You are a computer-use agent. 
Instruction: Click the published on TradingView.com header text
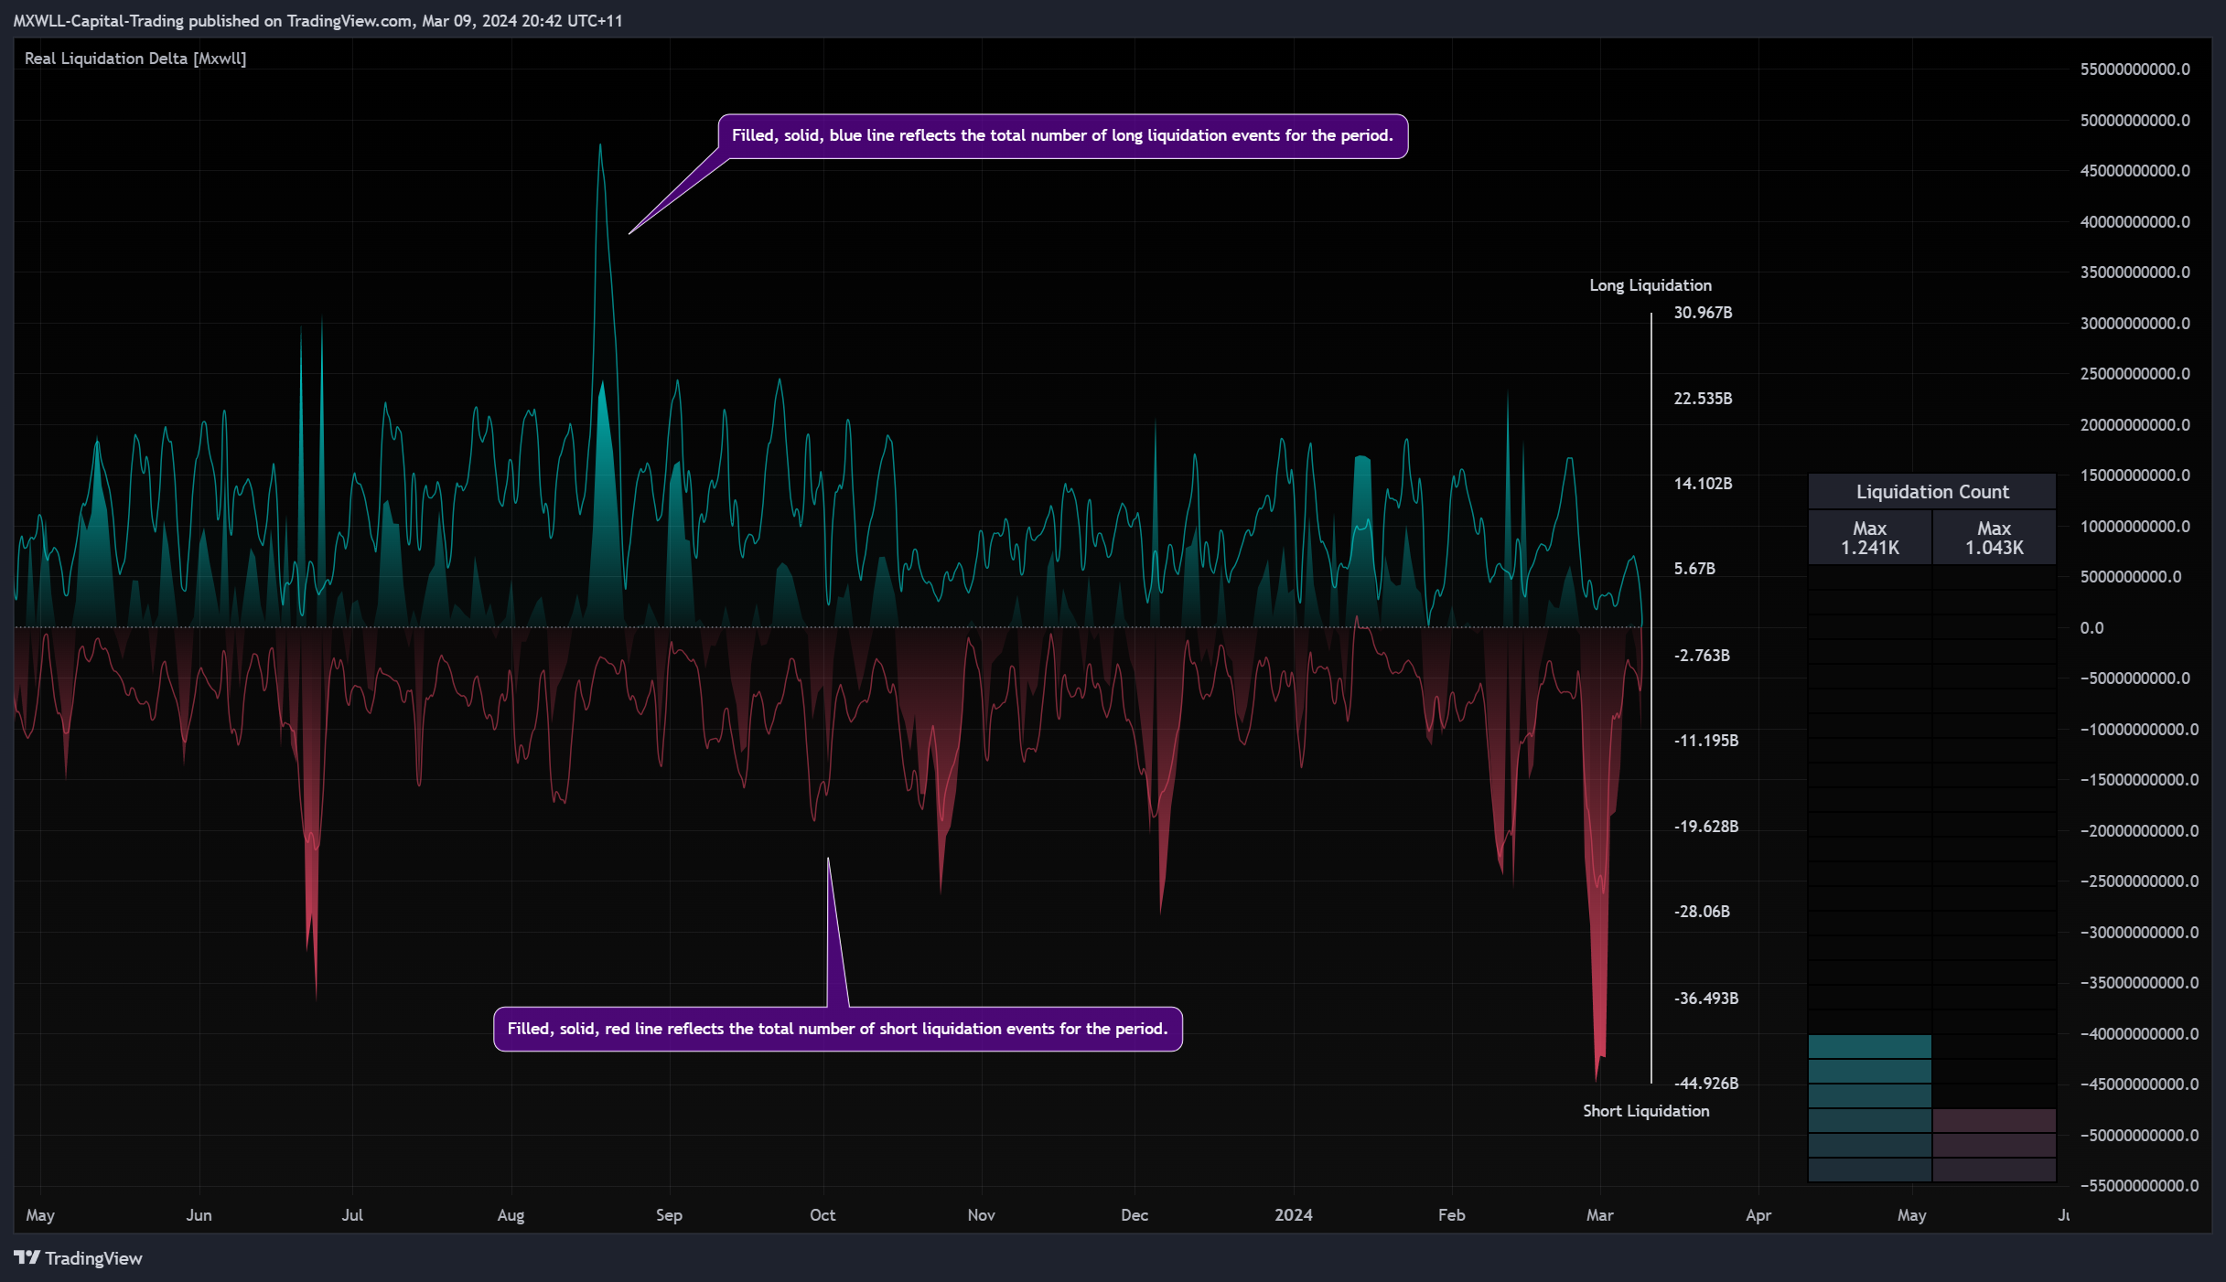click(x=317, y=21)
